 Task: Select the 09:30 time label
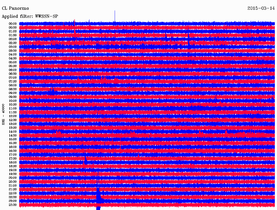(13, 97)
